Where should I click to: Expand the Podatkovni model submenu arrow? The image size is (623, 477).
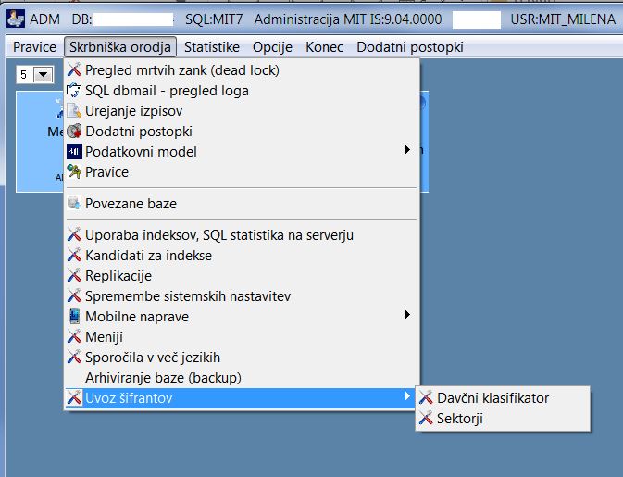click(x=407, y=150)
